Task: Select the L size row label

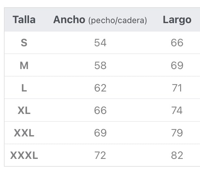Action: [x=24, y=88]
